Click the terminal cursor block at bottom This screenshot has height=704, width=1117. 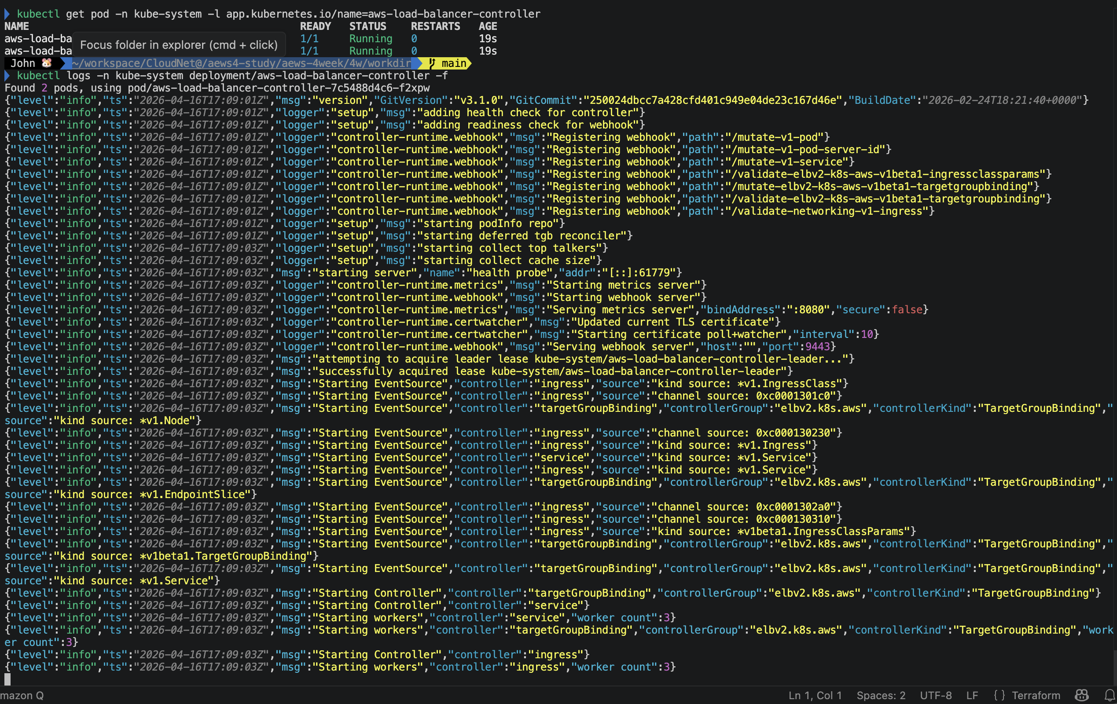[7, 679]
